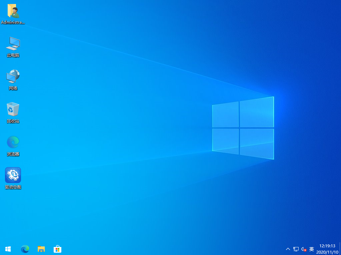Select the 网络 desktop icon
The height and width of the screenshot is (255, 341).
click(x=13, y=80)
